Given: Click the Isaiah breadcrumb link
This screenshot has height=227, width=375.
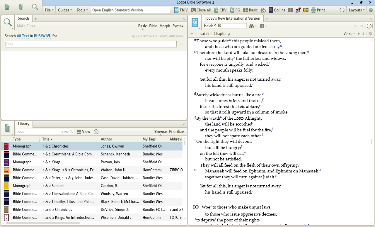Looking at the screenshot, I should click(x=204, y=34).
